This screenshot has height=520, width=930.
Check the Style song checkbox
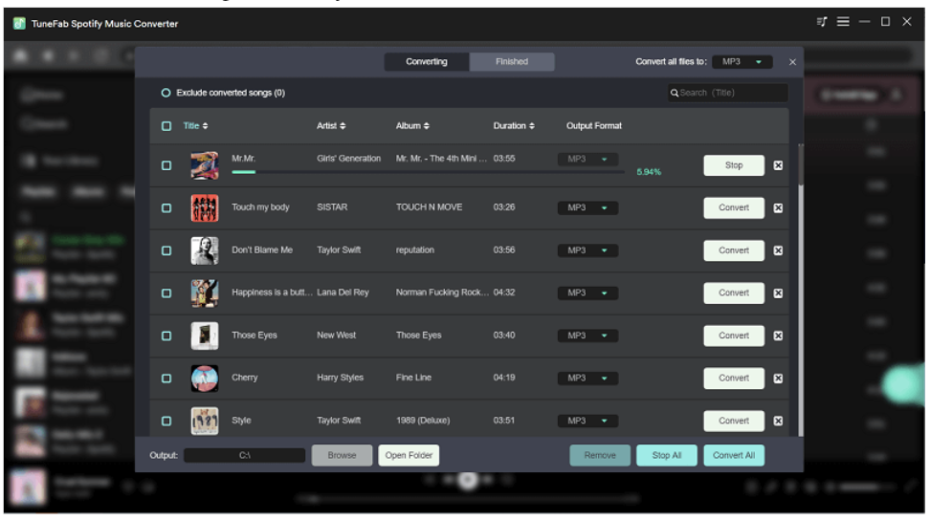pyautogui.click(x=166, y=422)
